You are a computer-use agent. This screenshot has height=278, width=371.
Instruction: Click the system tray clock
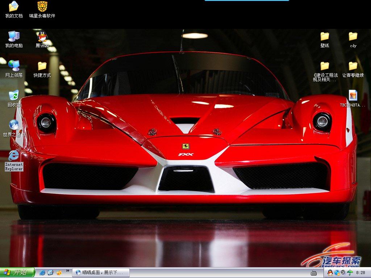pos(360,273)
